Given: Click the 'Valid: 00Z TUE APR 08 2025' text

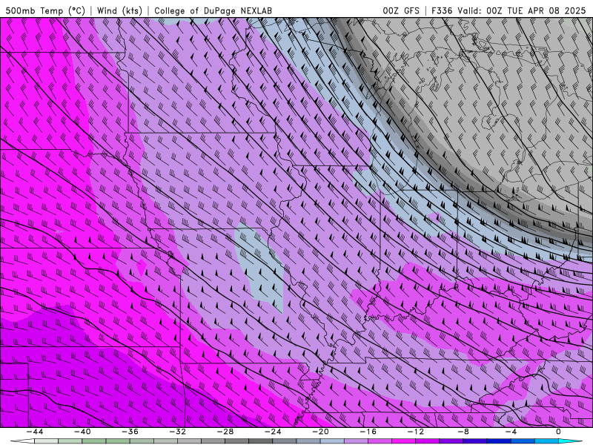Looking at the screenshot, I should point(522,10).
